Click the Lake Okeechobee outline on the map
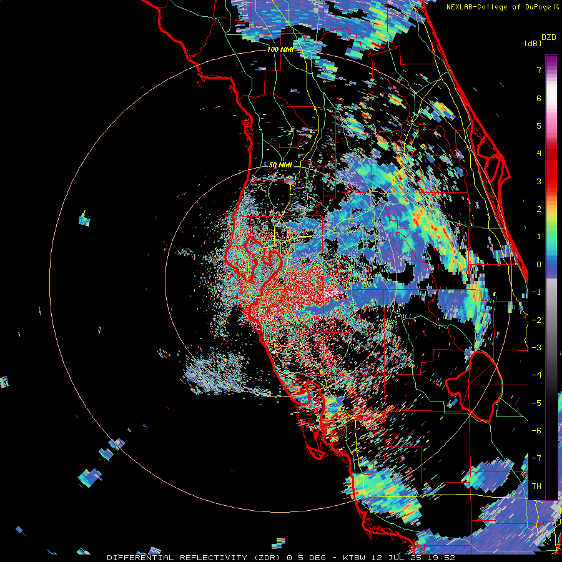This screenshot has height=562, width=562. point(475,387)
